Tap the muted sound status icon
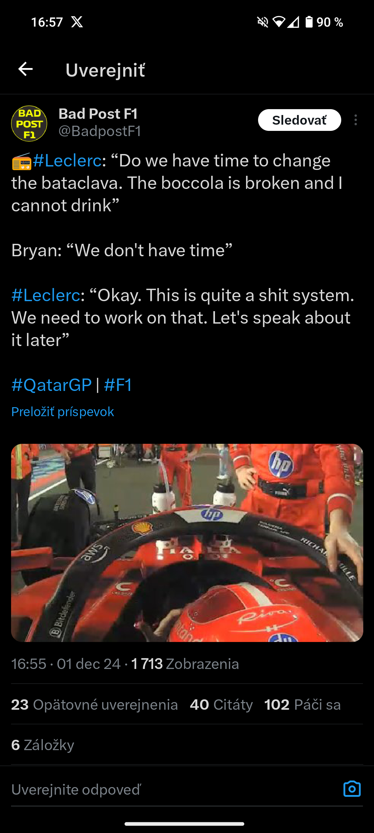 (263, 22)
